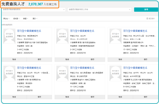Click 儲存 for the 3~4年 experience candidate

(x=39, y=59)
